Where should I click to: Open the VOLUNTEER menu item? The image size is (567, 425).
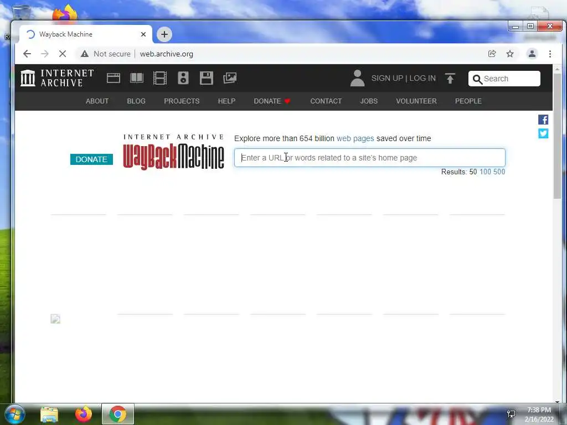[x=416, y=101]
